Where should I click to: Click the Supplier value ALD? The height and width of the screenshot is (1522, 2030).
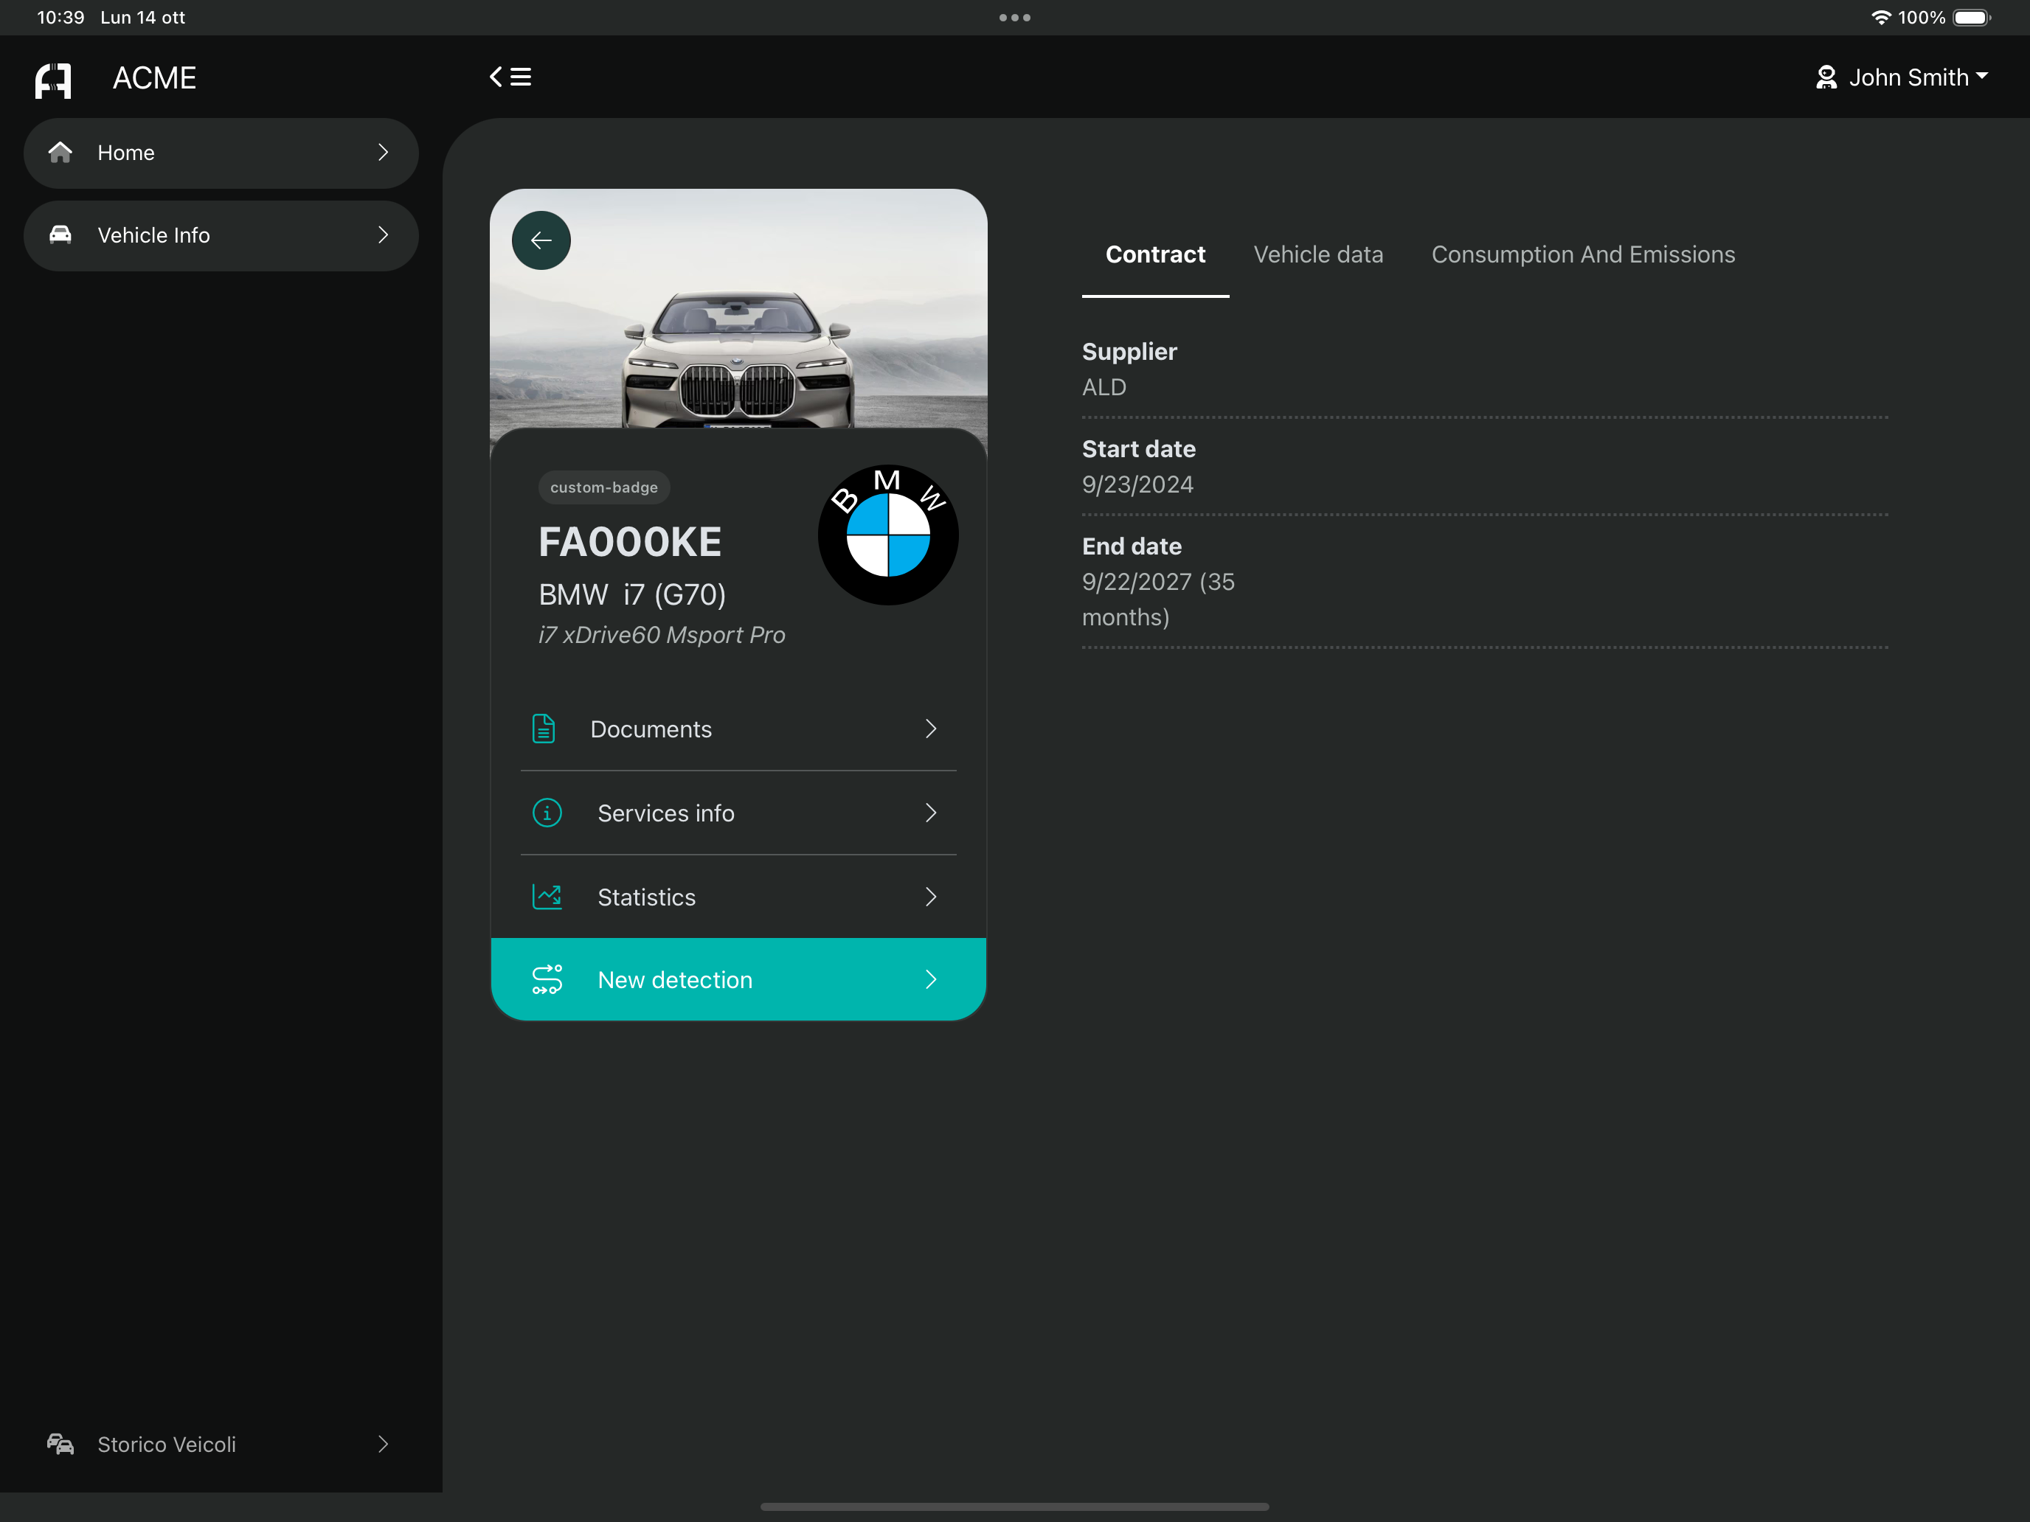(x=1104, y=387)
